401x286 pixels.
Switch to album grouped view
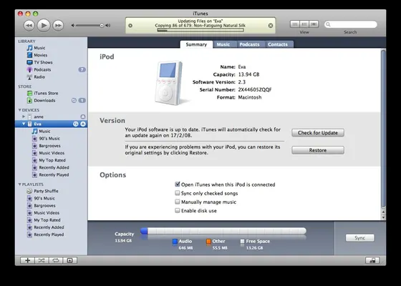[x=304, y=24]
